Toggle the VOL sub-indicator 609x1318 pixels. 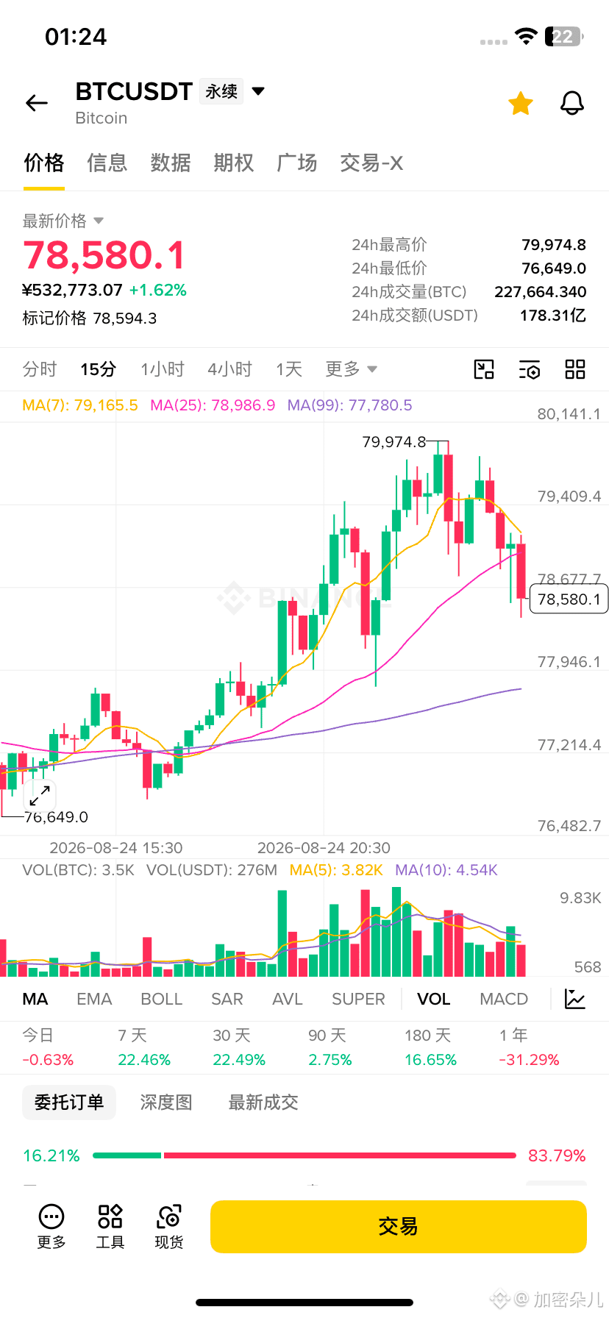point(433,999)
